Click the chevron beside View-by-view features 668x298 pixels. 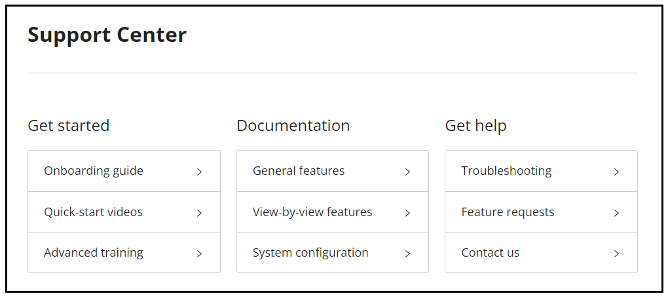(x=407, y=213)
